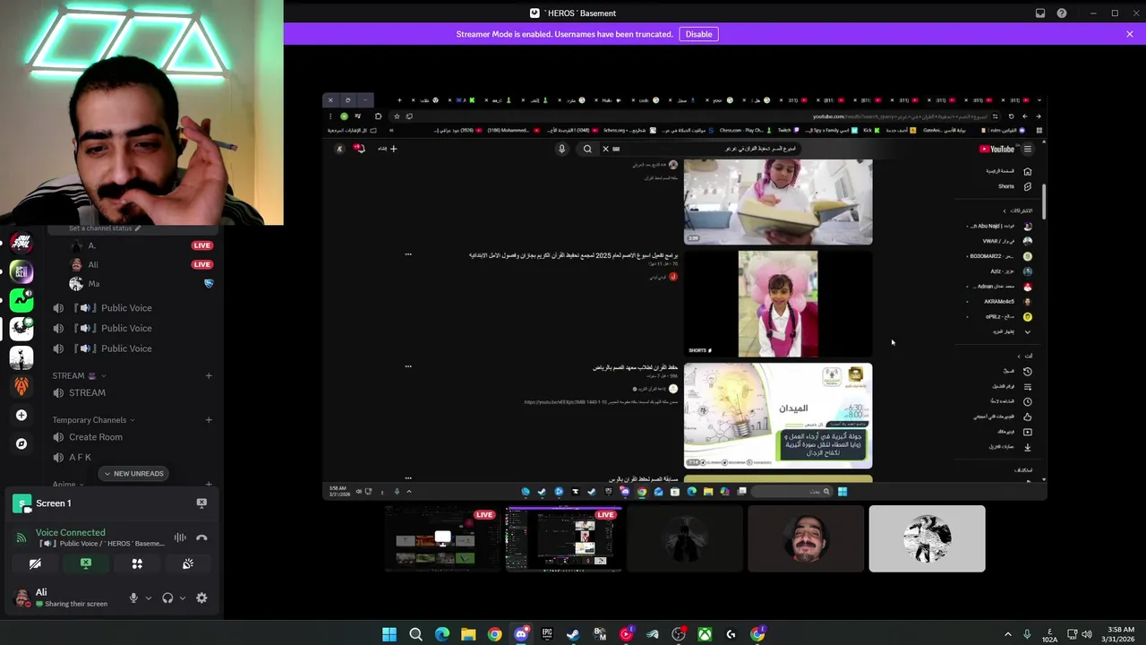Expand show more subscriptions chevron in stream
Image resolution: width=1146 pixels, height=645 pixels.
point(1027,331)
